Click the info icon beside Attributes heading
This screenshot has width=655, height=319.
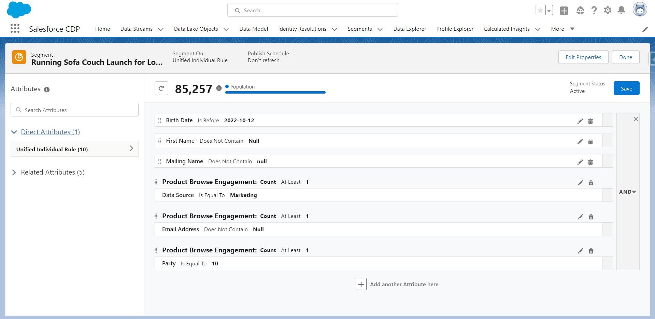pyautogui.click(x=47, y=89)
